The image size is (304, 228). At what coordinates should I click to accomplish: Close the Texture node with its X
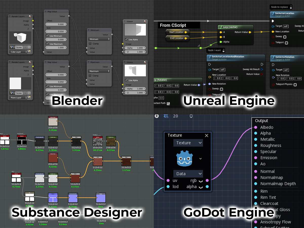click(206, 135)
